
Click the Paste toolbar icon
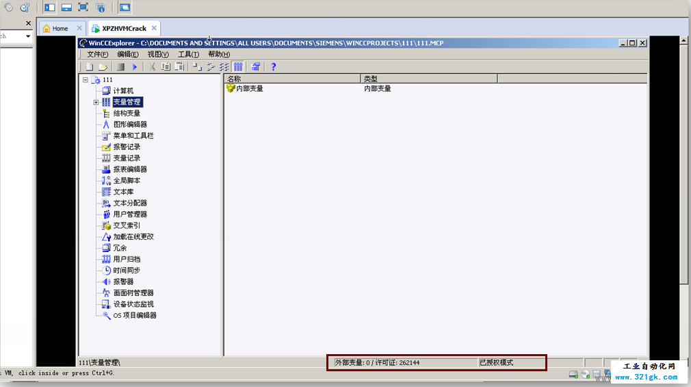[179, 66]
